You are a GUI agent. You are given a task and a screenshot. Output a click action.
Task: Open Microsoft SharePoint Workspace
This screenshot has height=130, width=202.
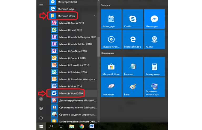coord(74,79)
